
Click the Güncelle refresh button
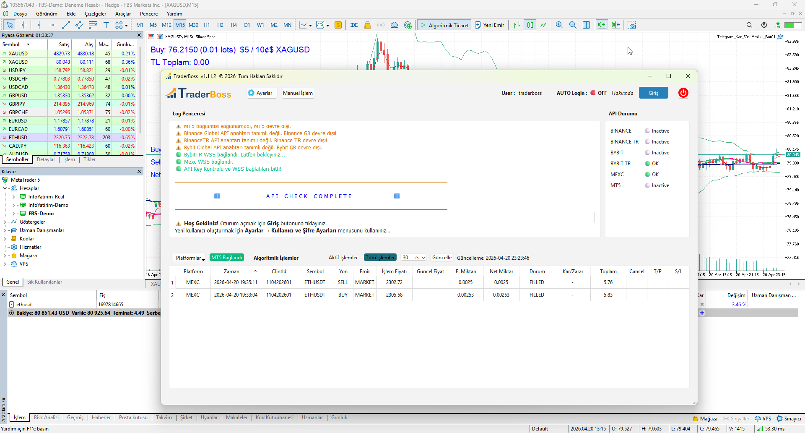[x=442, y=258]
